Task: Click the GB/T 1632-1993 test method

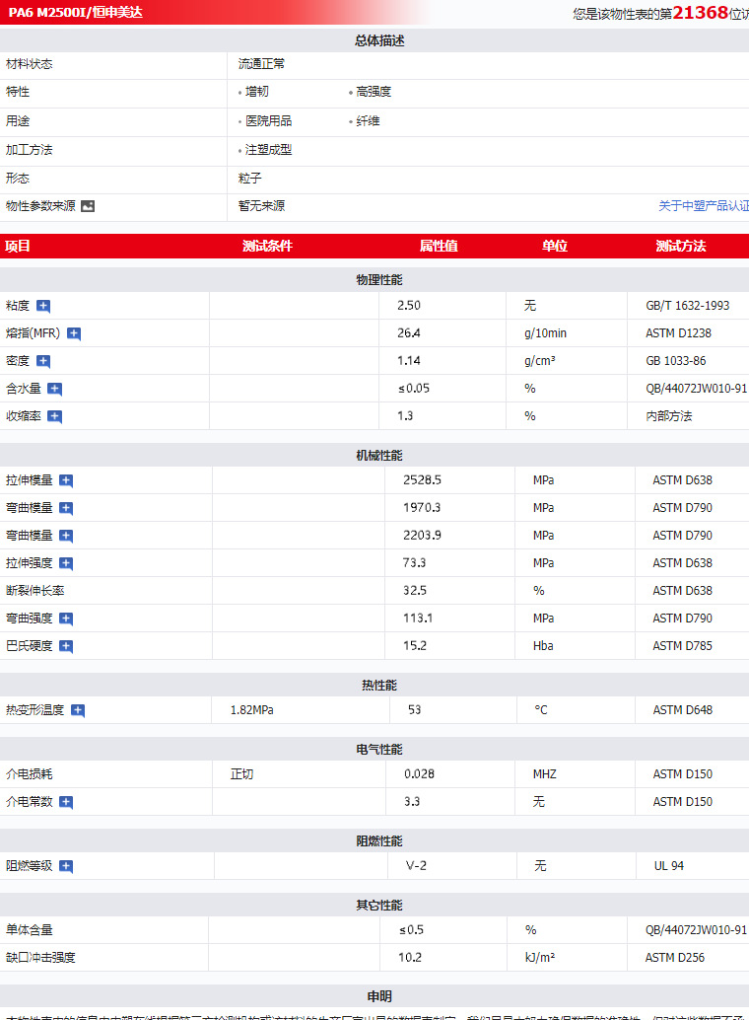Action: (x=688, y=305)
